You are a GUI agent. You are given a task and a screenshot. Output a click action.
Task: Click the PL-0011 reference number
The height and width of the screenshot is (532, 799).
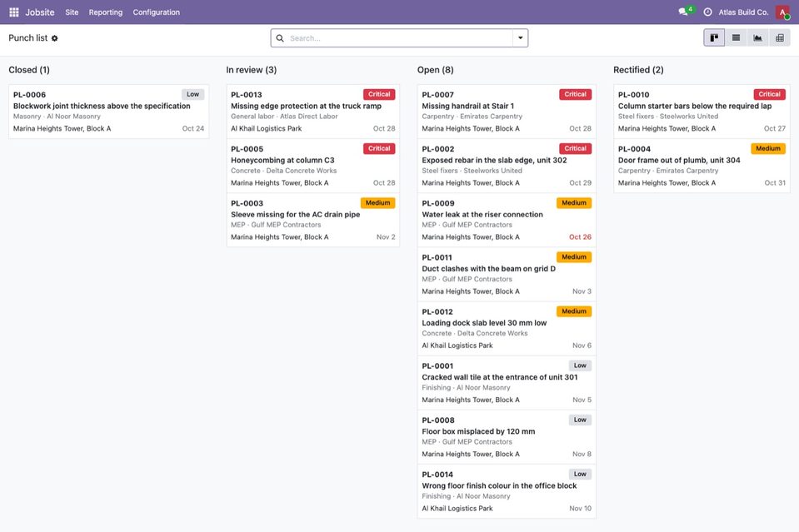point(437,257)
